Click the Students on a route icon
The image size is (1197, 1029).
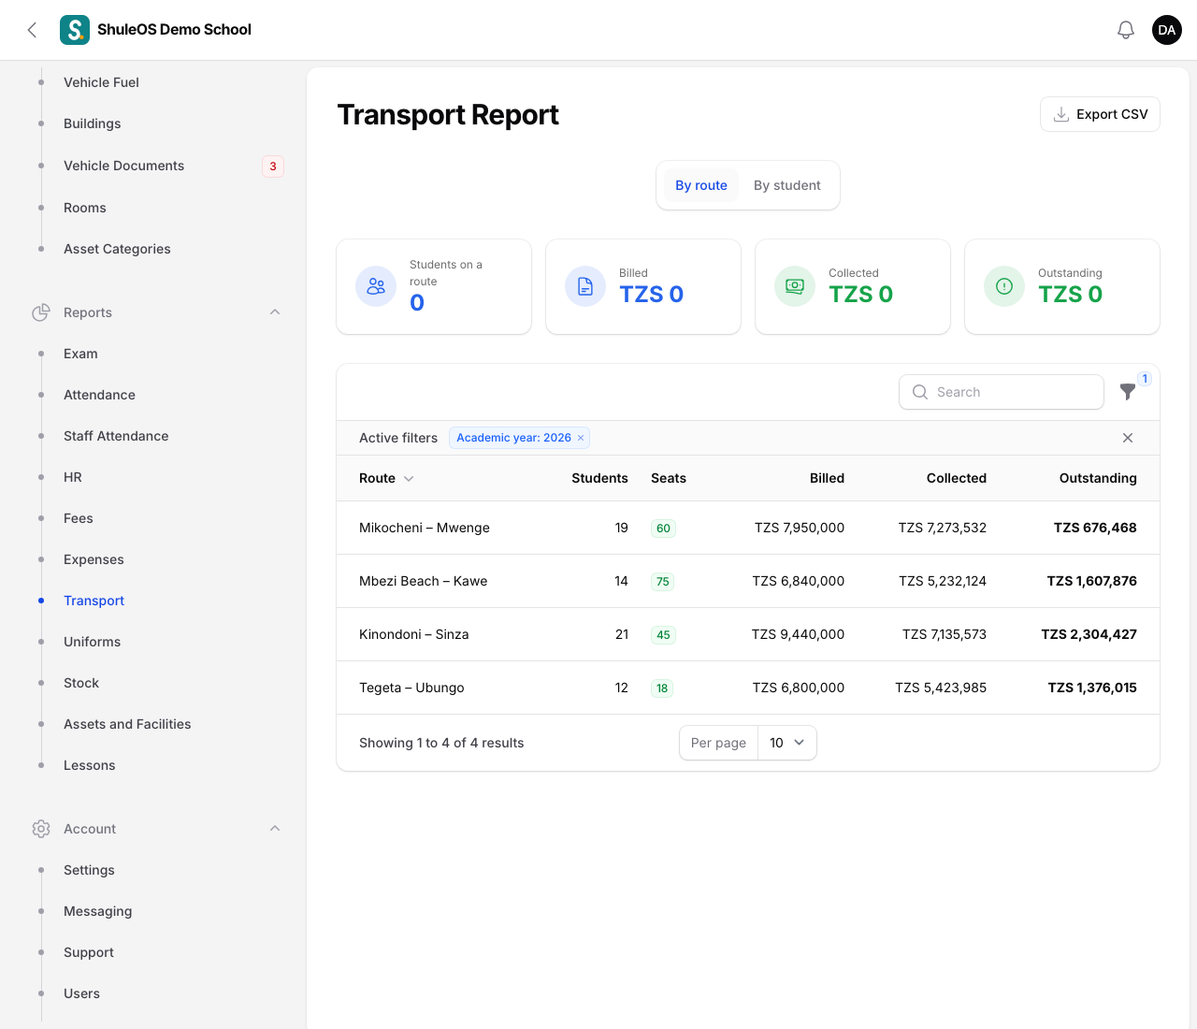376,286
